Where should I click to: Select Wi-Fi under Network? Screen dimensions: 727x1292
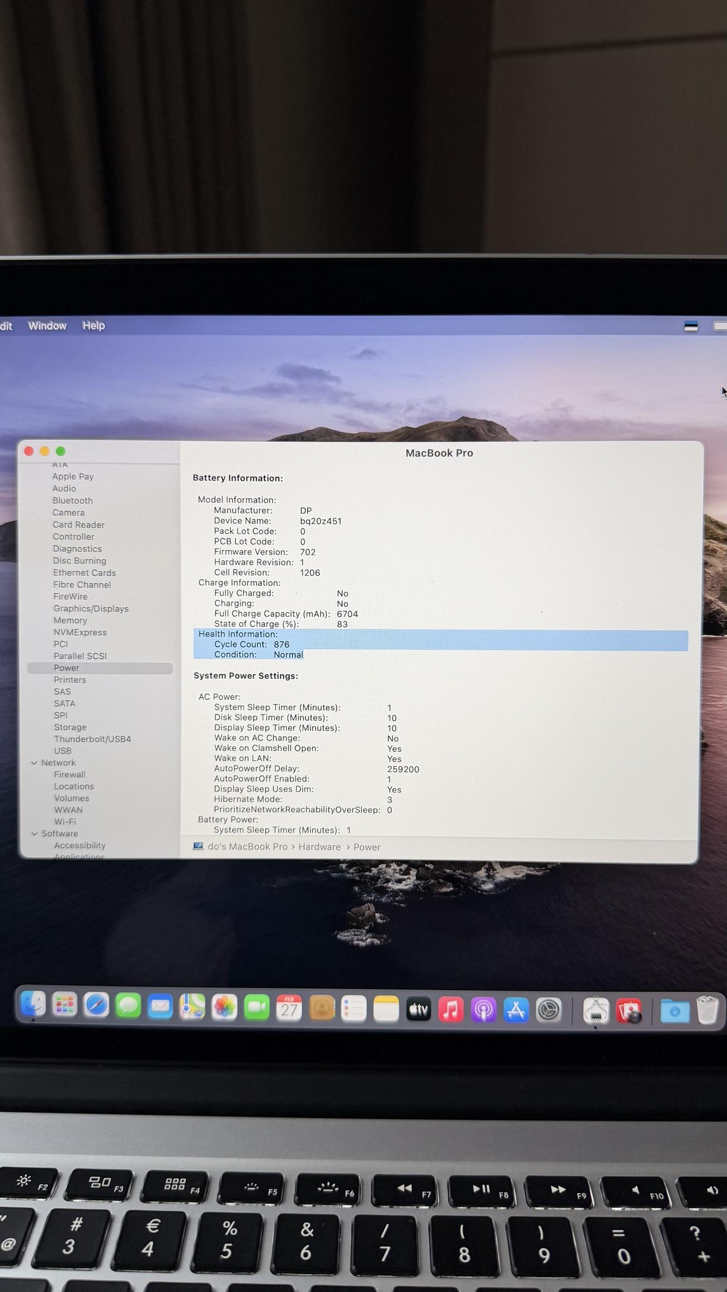click(65, 822)
